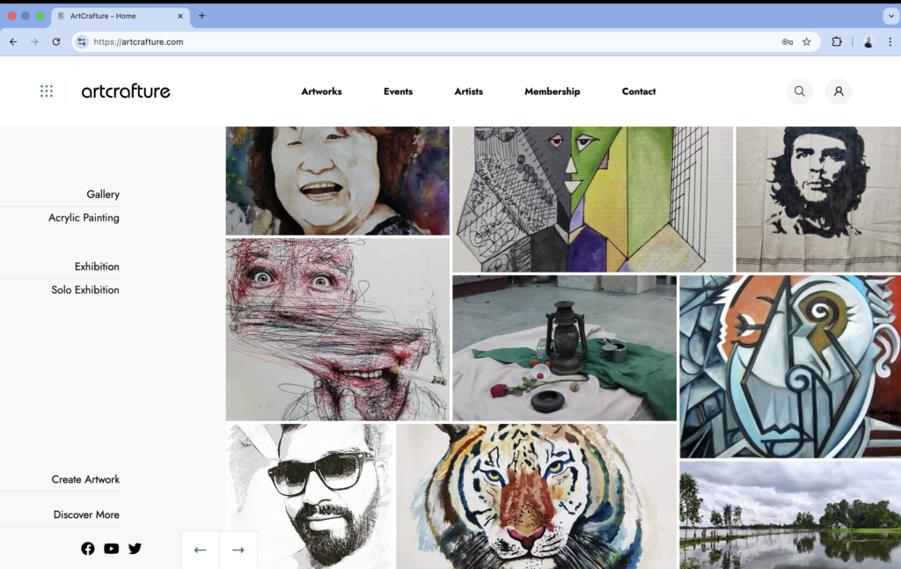This screenshot has height=569, width=901.
Task: Open the user account icon
Action: pos(839,91)
